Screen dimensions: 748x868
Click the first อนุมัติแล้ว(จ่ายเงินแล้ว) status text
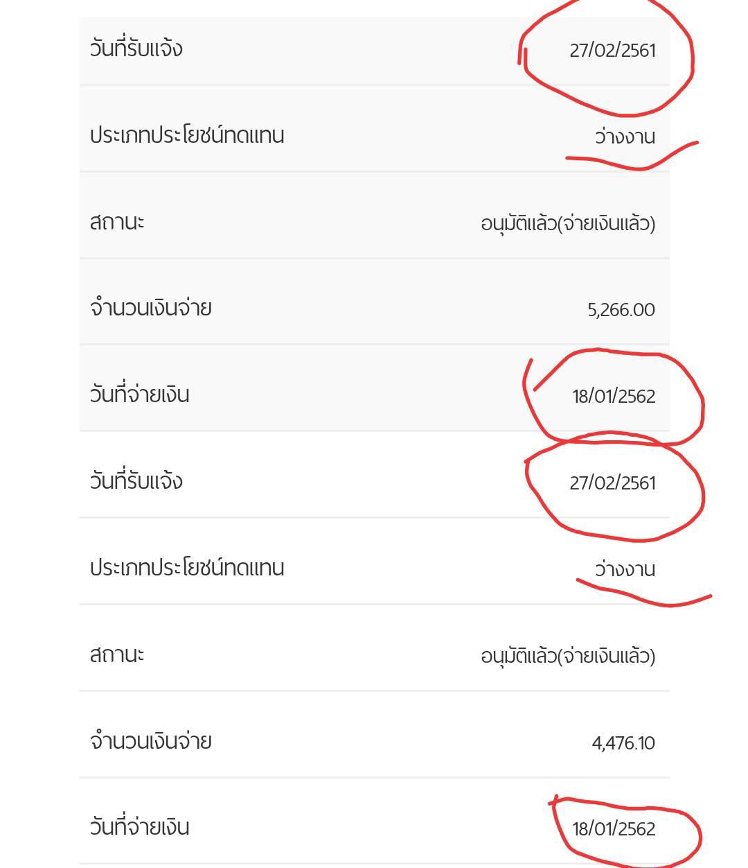coord(568,223)
